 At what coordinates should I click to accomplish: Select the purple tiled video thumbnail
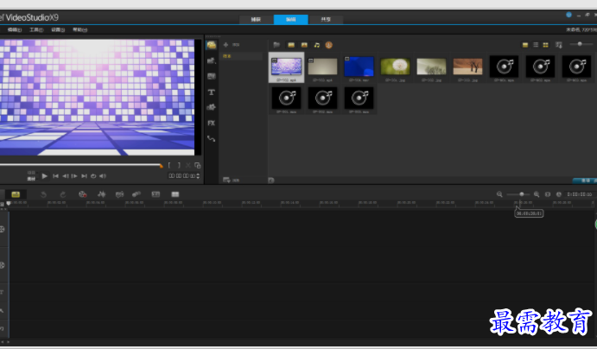(286, 67)
